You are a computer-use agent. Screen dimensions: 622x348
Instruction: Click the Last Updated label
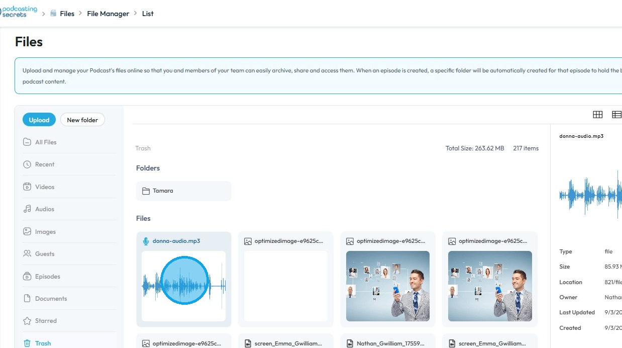pos(577,312)
